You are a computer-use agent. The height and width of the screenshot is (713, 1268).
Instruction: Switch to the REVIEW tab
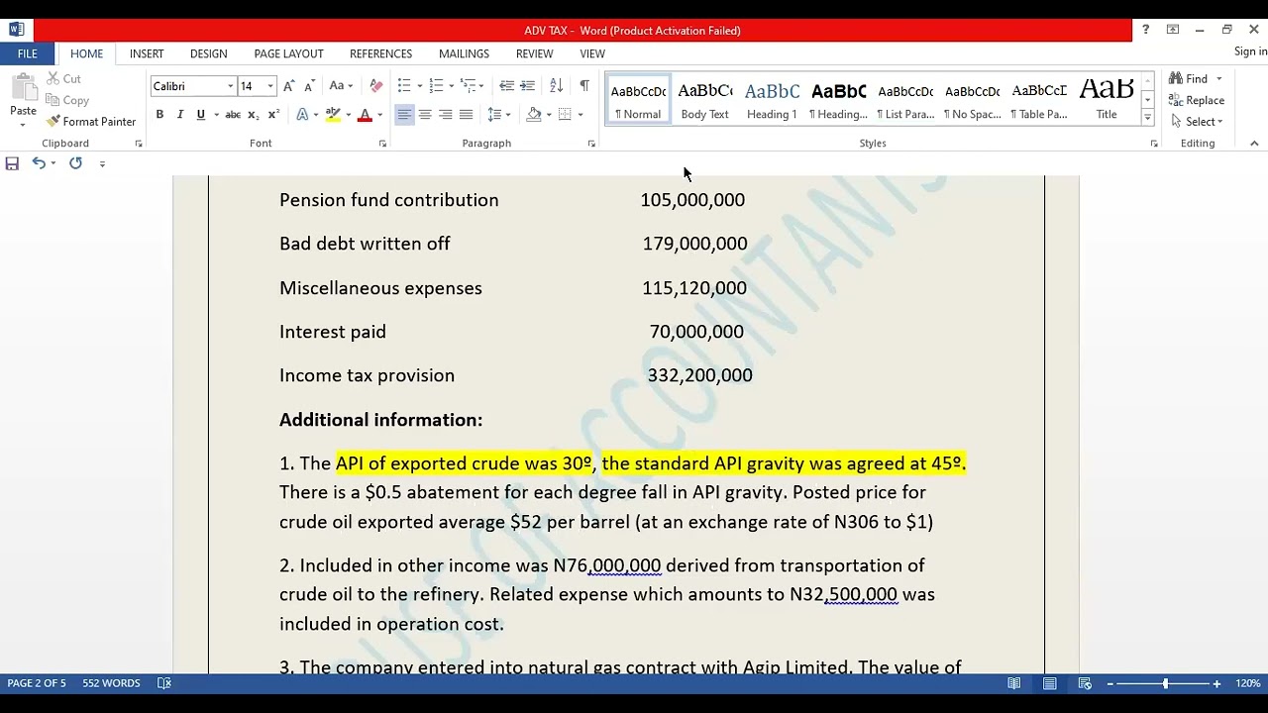point(534,53)
